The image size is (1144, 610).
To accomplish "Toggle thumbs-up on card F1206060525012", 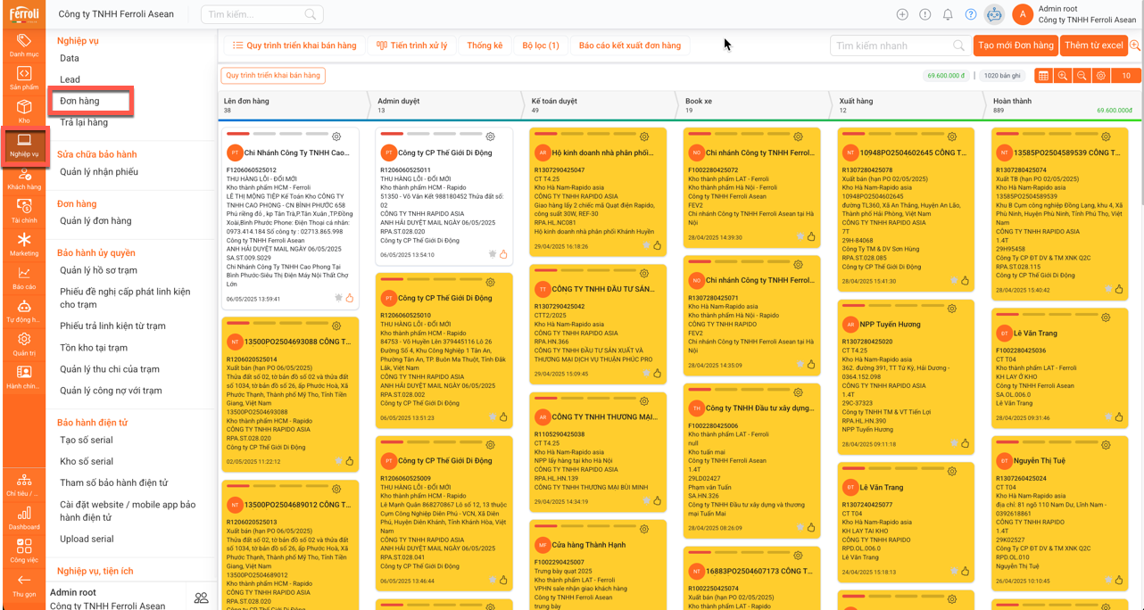I will point(350,298).
